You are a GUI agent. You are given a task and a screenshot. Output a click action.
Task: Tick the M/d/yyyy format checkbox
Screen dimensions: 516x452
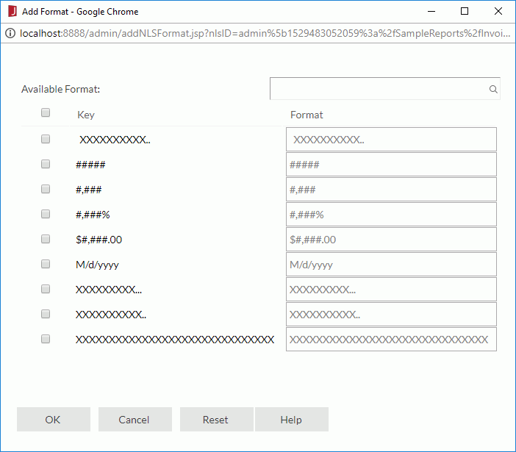[46, 264]
